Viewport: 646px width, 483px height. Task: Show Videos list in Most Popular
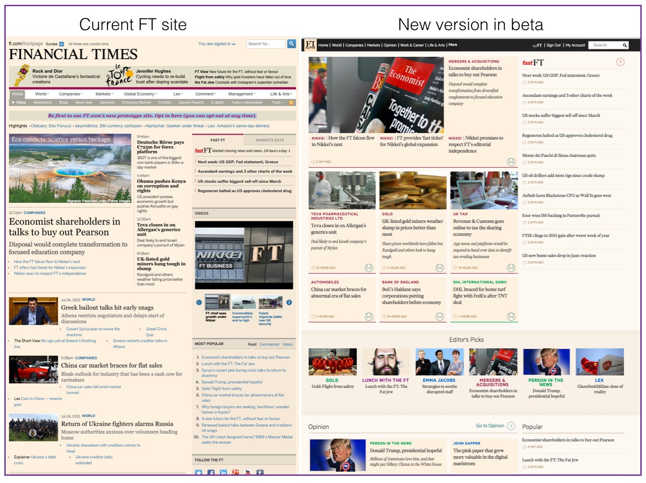(288, 344)
